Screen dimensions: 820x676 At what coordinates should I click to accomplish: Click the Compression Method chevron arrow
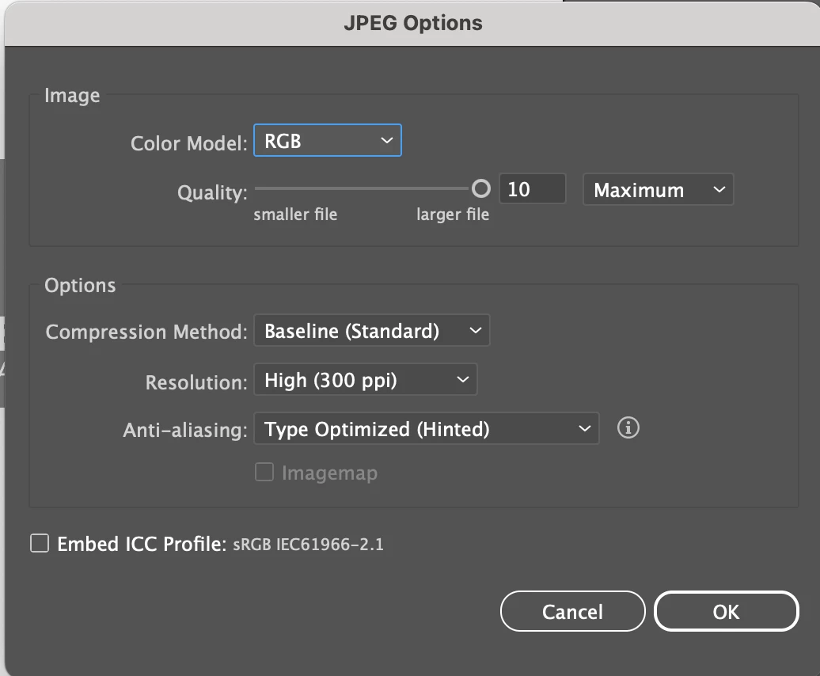474,331
